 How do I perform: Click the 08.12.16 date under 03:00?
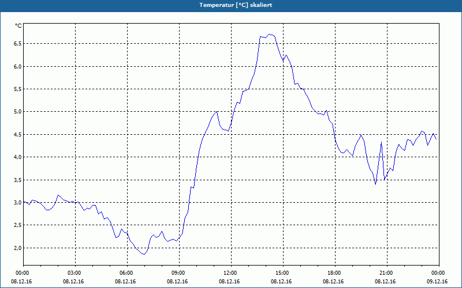pos(73,282)
